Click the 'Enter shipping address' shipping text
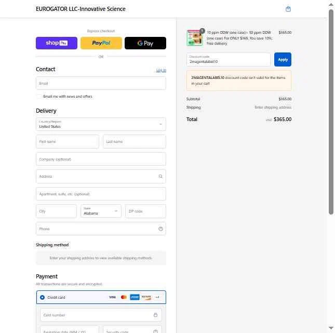Image resolution: width=335 pixels, height=333 pixels. (x=273, y=108)
